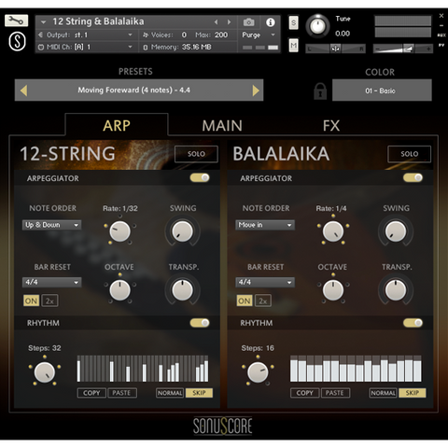Click the Output speaker icon
The image size is (448, 448).
point(40,35)
